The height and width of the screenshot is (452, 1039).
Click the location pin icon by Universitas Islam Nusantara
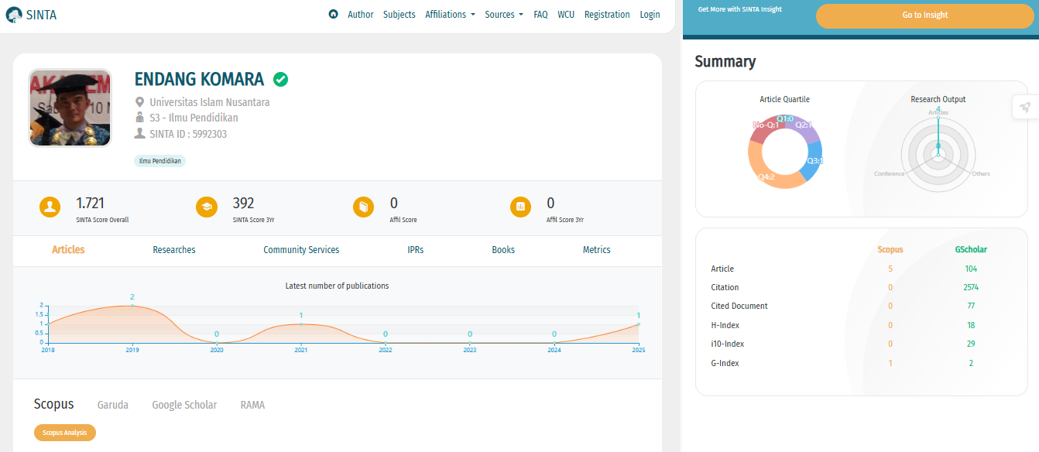140,102
